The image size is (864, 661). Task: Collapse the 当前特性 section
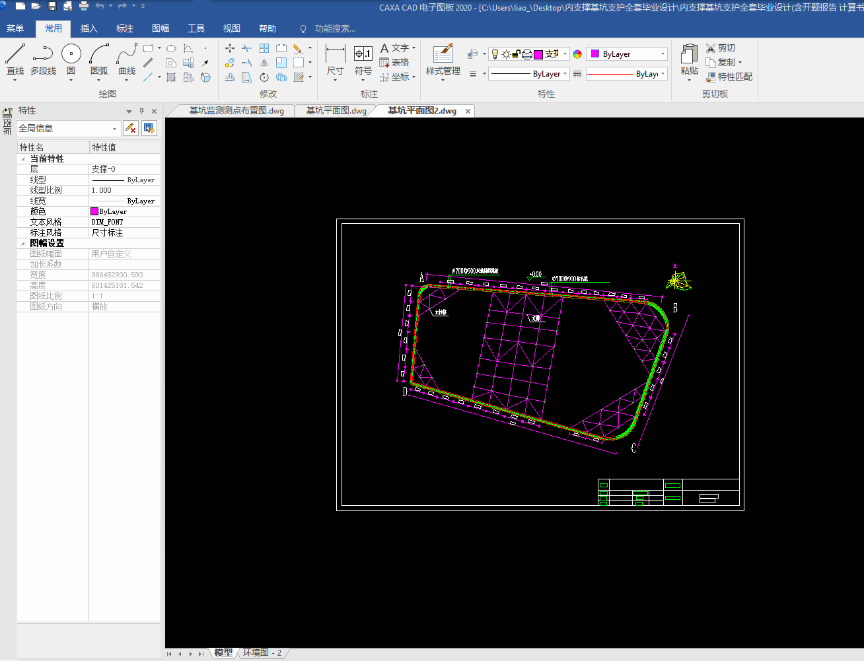click(23, 159)
